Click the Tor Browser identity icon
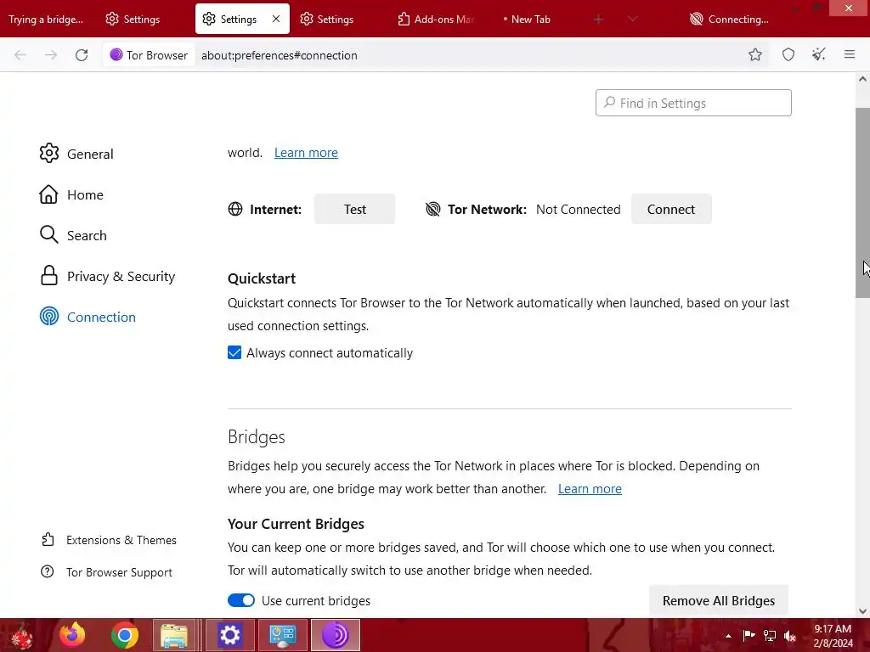This screenshot has height=652, width=870. (x=149, y=55)
